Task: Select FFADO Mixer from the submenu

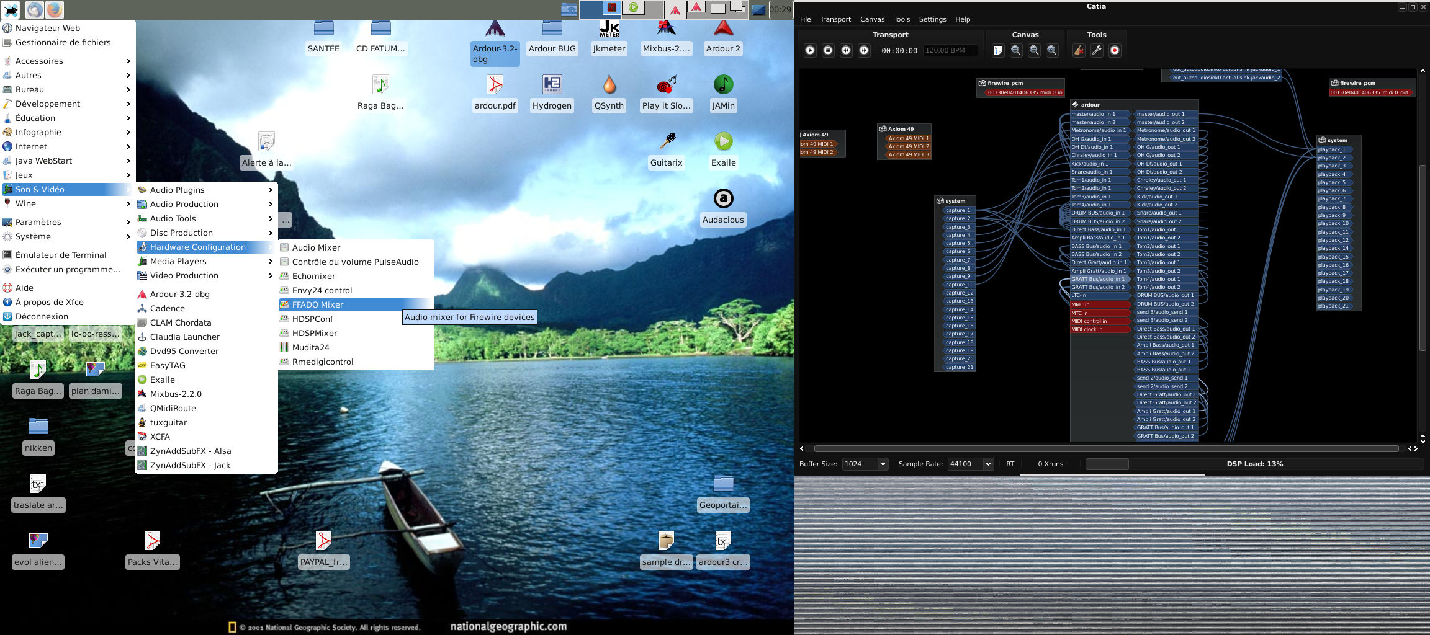Action: (356, 304)
